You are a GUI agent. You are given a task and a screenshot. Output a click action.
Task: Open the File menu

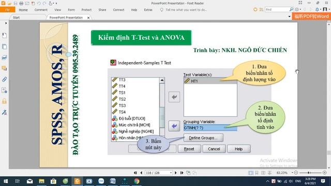coord(8,10)
